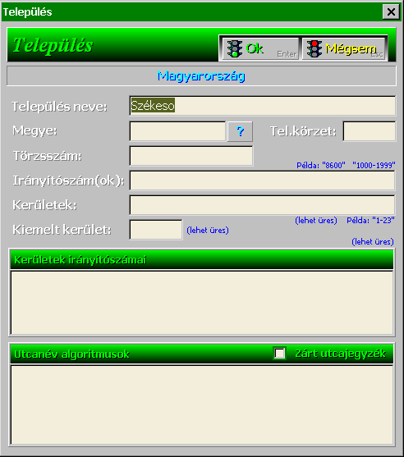Select the Kiemelt kerület field
The width and height of the screenshot is (404, 457).
pyautogui.click(x=156, y=230)
